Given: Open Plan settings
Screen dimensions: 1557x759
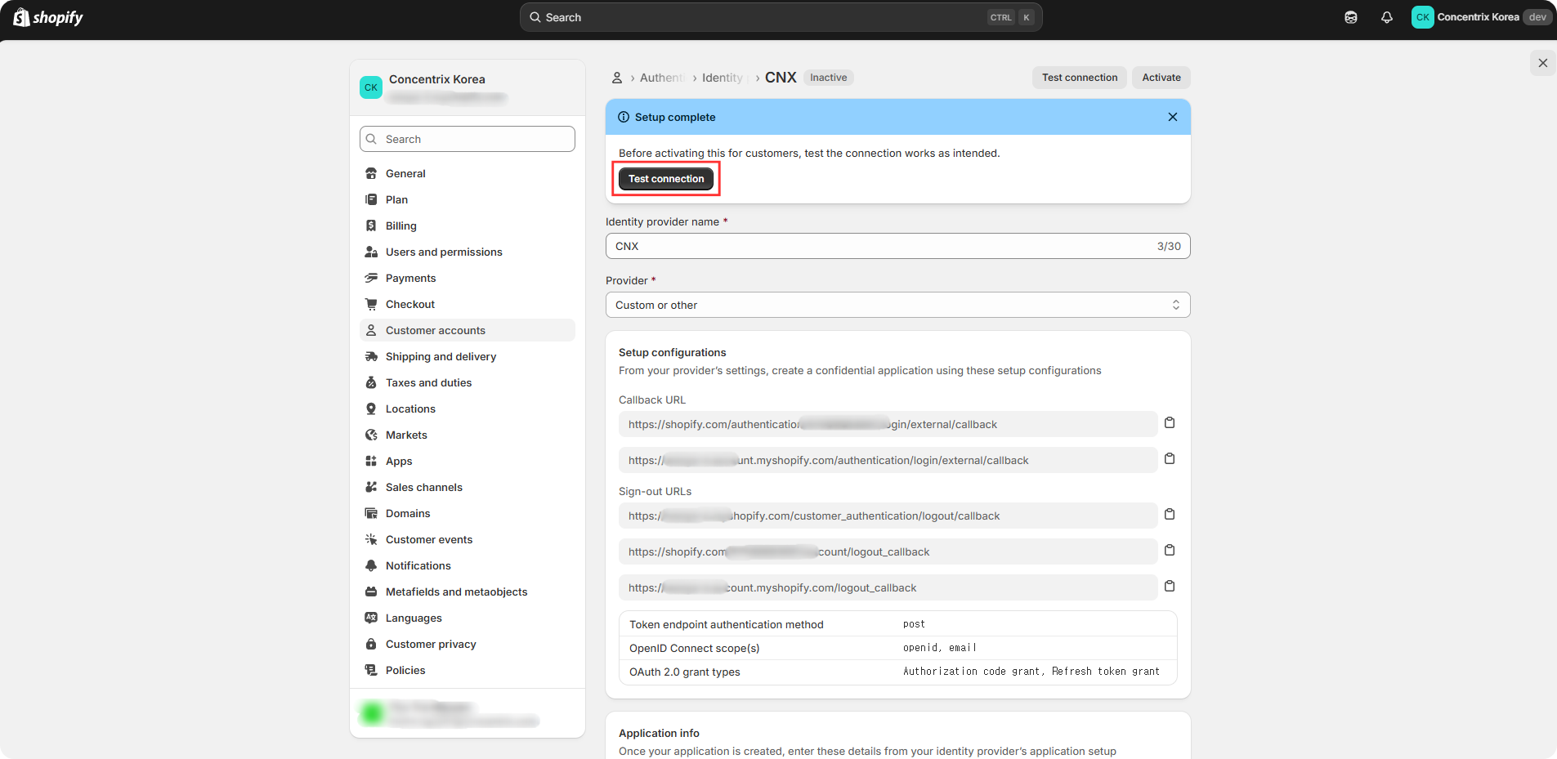Looking at the screenshot, I should (468, 199).
